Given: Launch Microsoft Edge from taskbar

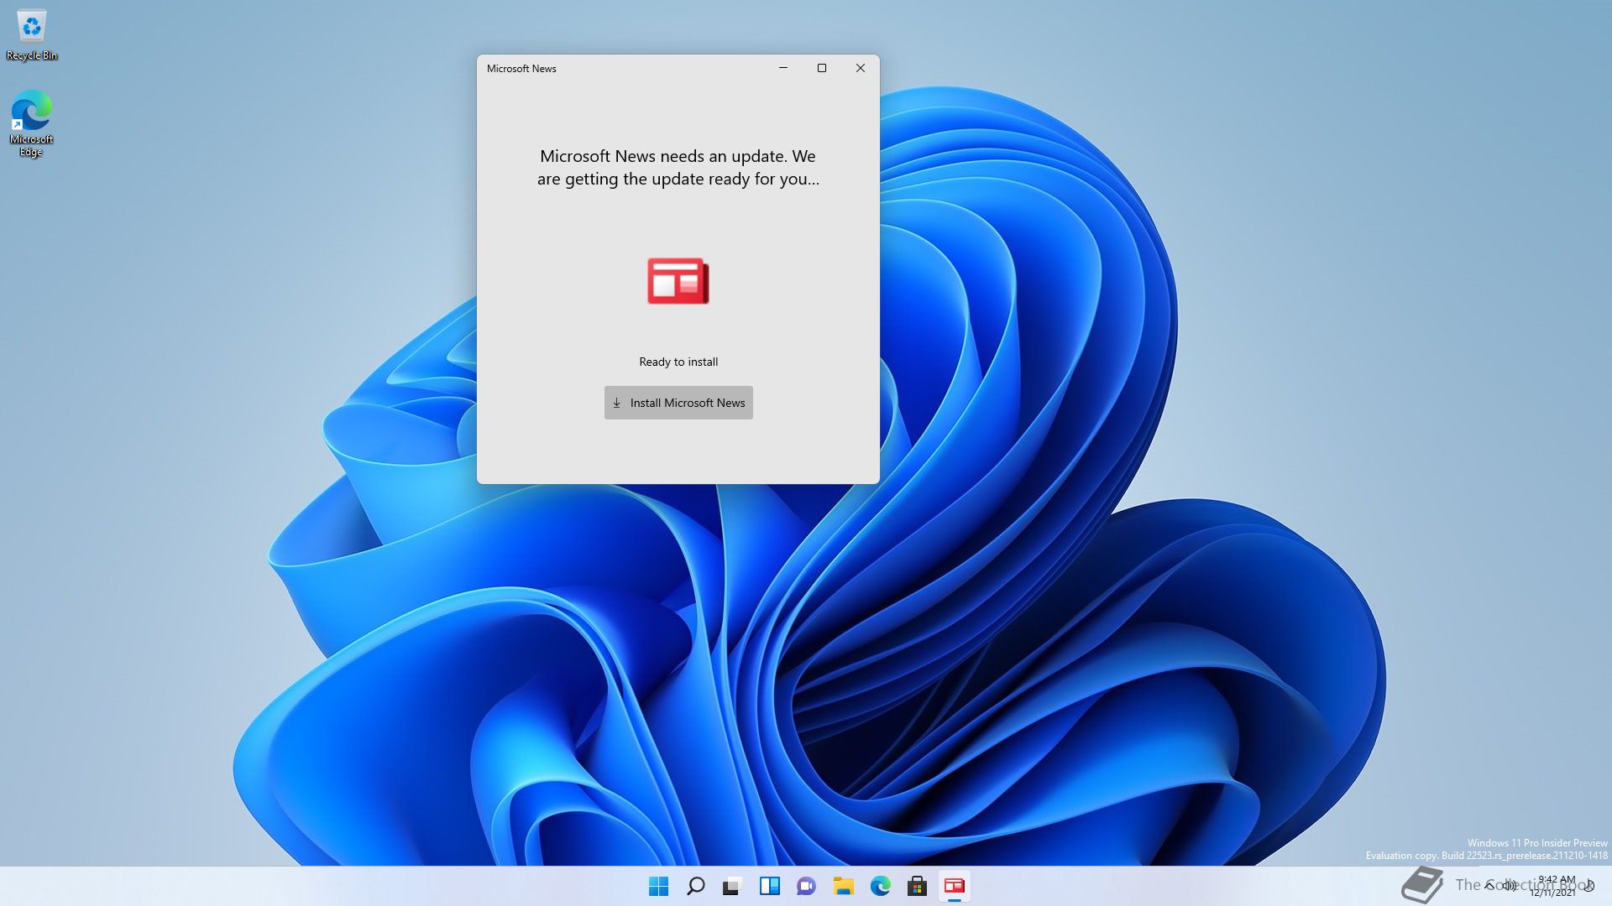Looking at the screenshot, I should pyautogui.click(x=881, y=886).
